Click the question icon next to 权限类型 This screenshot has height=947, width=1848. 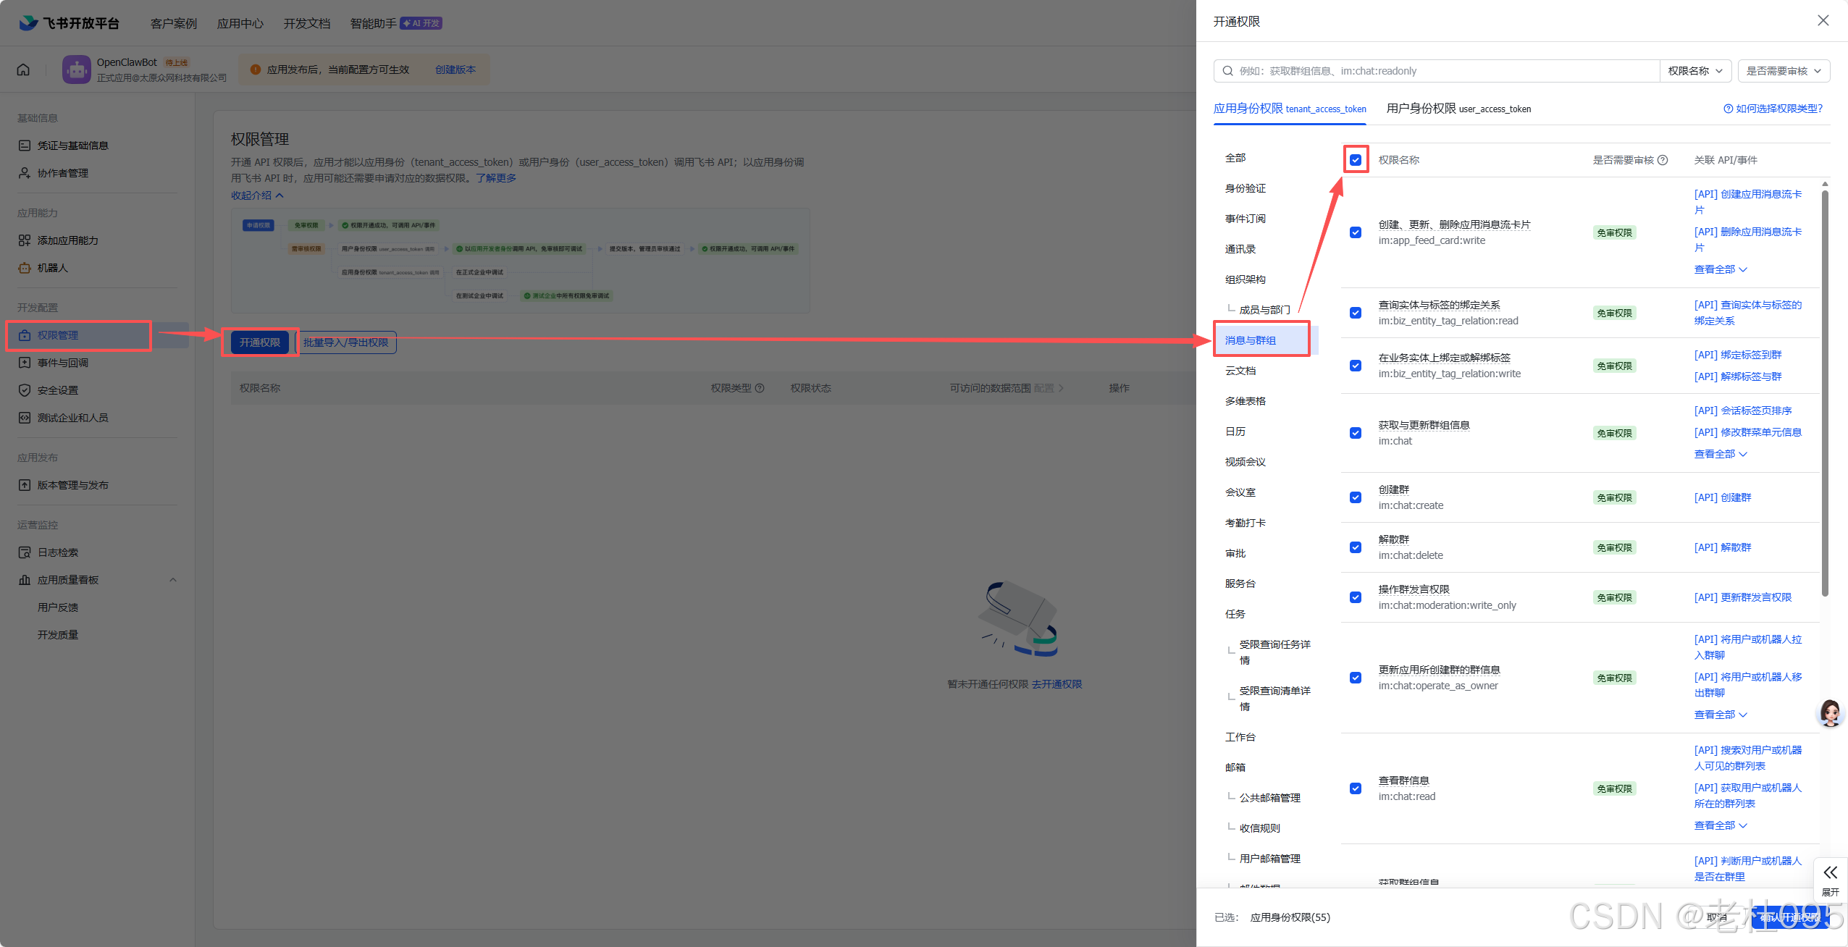click(x=760, y=388)
